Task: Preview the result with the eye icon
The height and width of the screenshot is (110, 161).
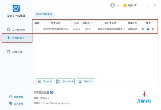Action: click(143, 29)
